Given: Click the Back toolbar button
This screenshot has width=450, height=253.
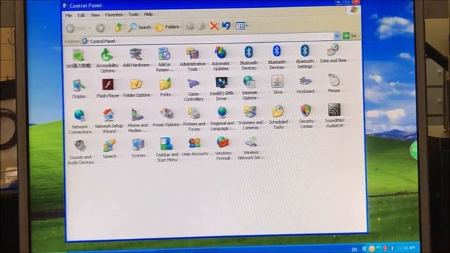Looking at the screenshot, I should click(76, 28).
